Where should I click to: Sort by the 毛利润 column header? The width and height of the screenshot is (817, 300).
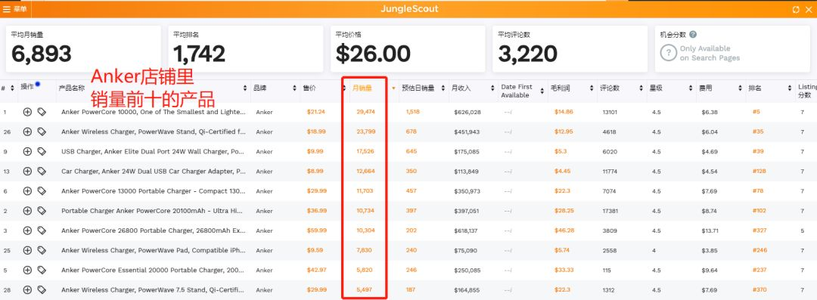pyautogui.click(x=559, y=88)
